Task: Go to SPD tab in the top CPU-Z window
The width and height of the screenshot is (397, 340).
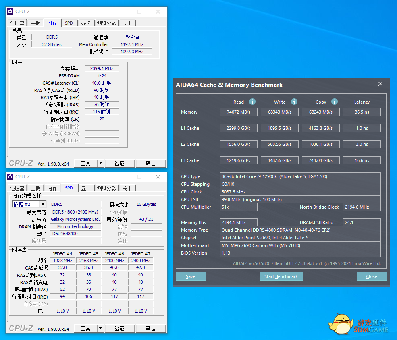Action: pos(69,23)
